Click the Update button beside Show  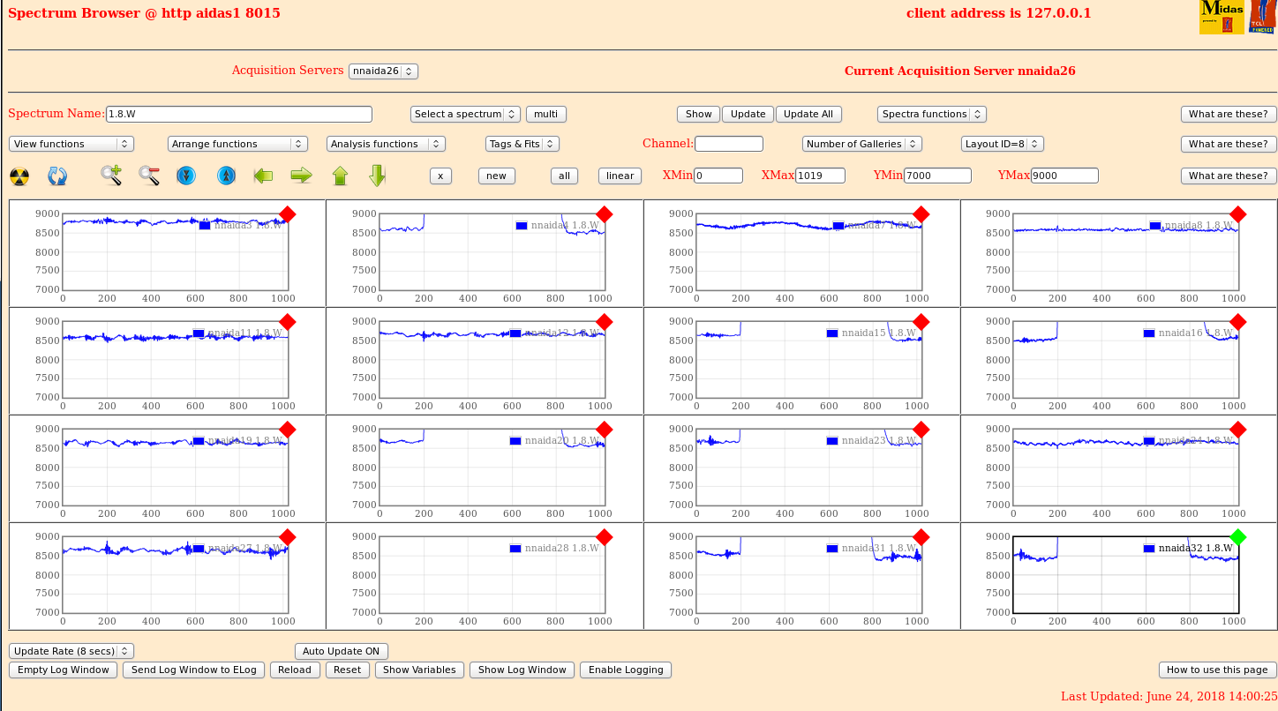(748, 114)
